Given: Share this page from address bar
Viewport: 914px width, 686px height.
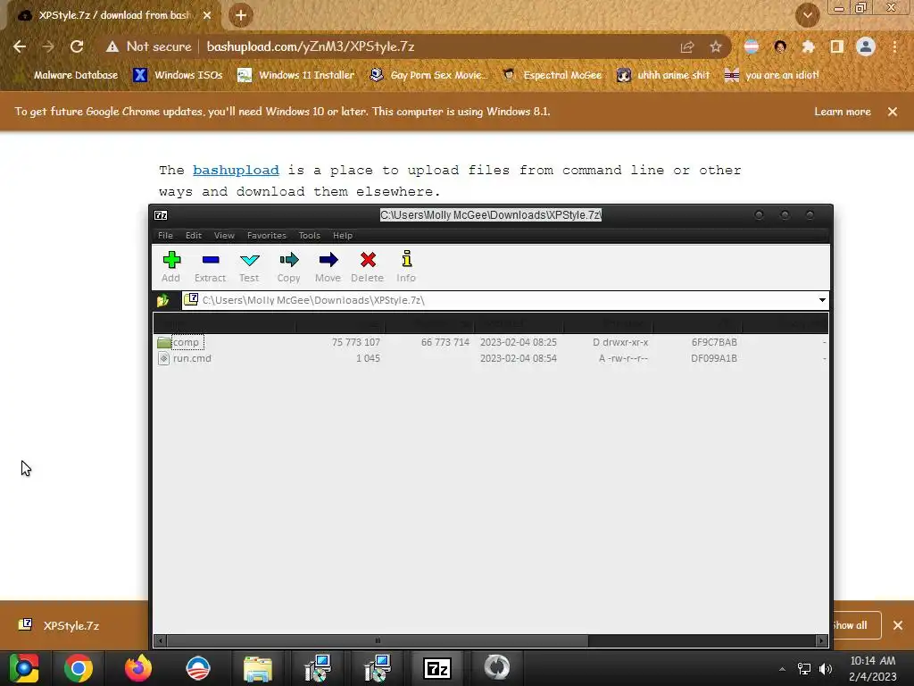Looking at the screenshot, I should [x=687, y=46].
